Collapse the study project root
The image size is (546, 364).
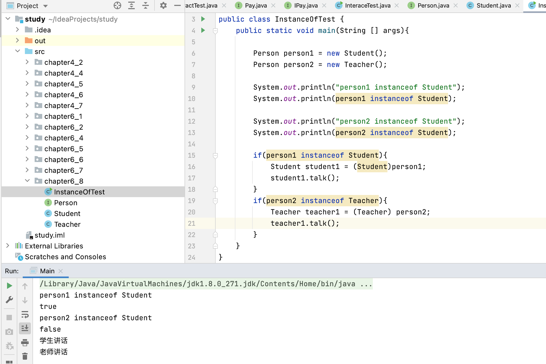8,19
